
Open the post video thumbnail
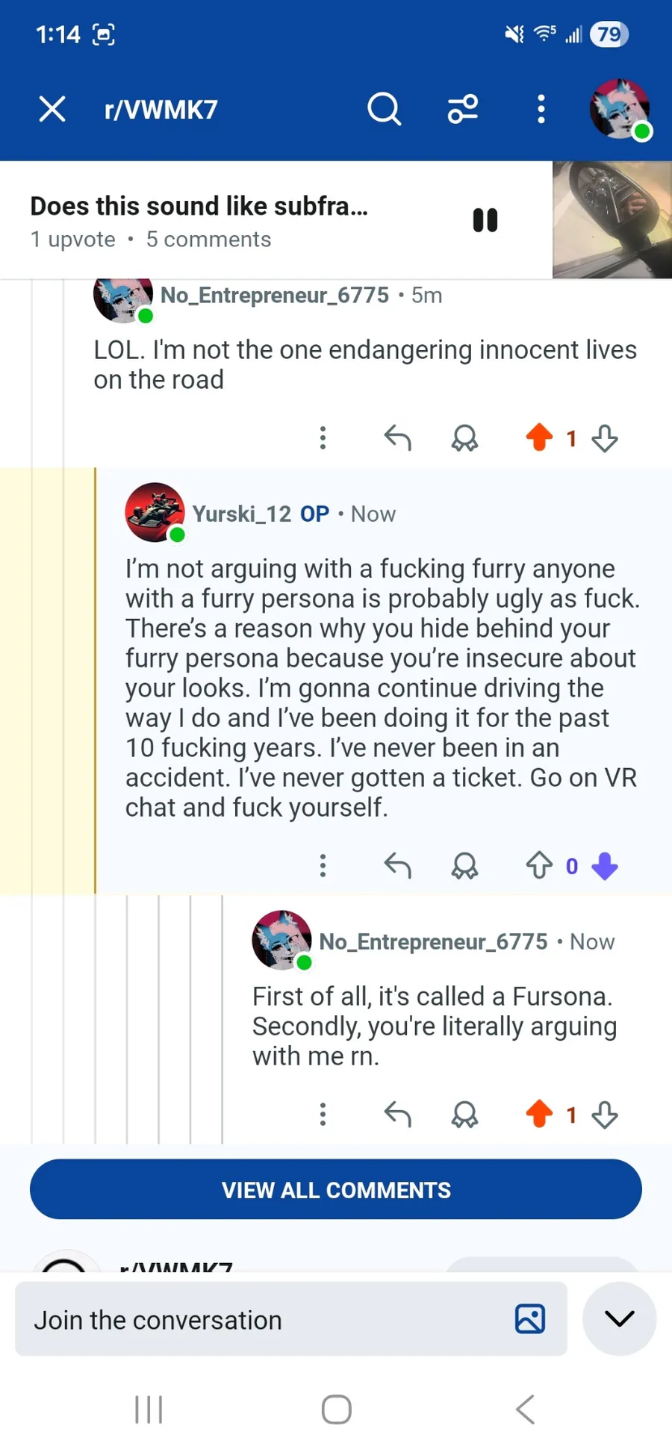click(x=612, y=220)
